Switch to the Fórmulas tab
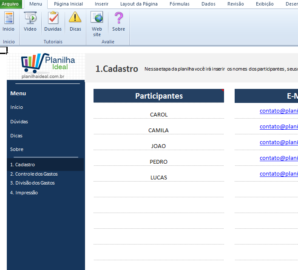Viewport: 298px width, 270px height. pyautogui.click(x=179, y=4)
